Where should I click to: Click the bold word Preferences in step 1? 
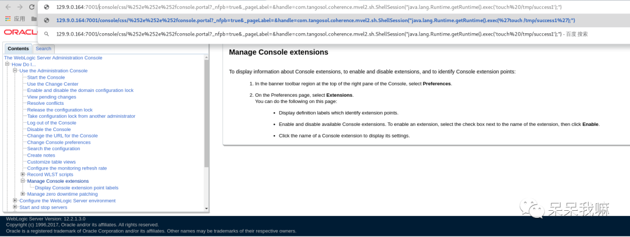click(437, 84)
